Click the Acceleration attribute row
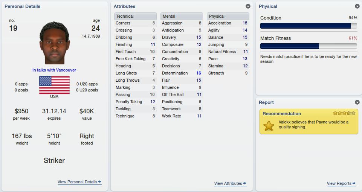 point(228,23)
